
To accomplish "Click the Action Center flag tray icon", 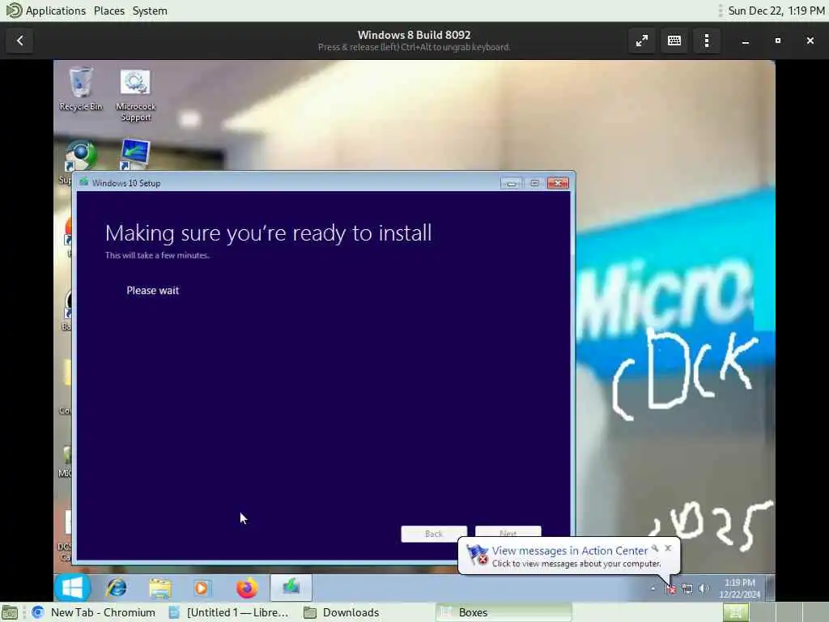I will 670,588.
